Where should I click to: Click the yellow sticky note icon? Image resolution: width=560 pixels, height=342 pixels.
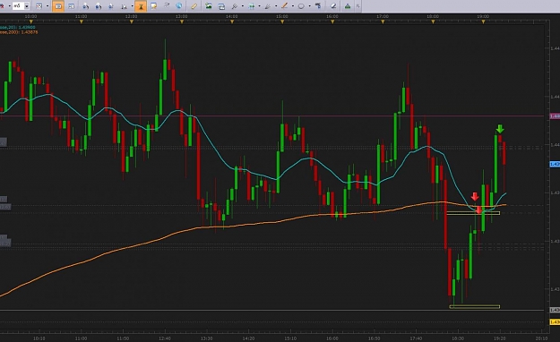(x=153, y=6)
